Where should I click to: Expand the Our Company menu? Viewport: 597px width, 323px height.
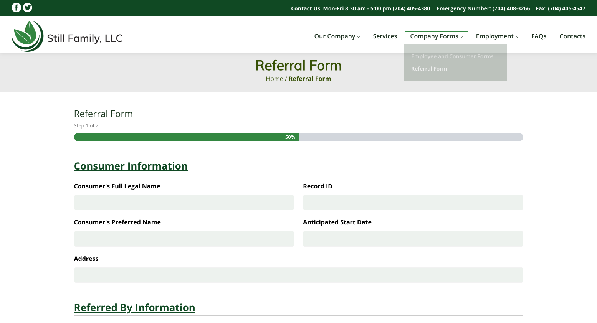pyautogui.click(x=337, y=36)
